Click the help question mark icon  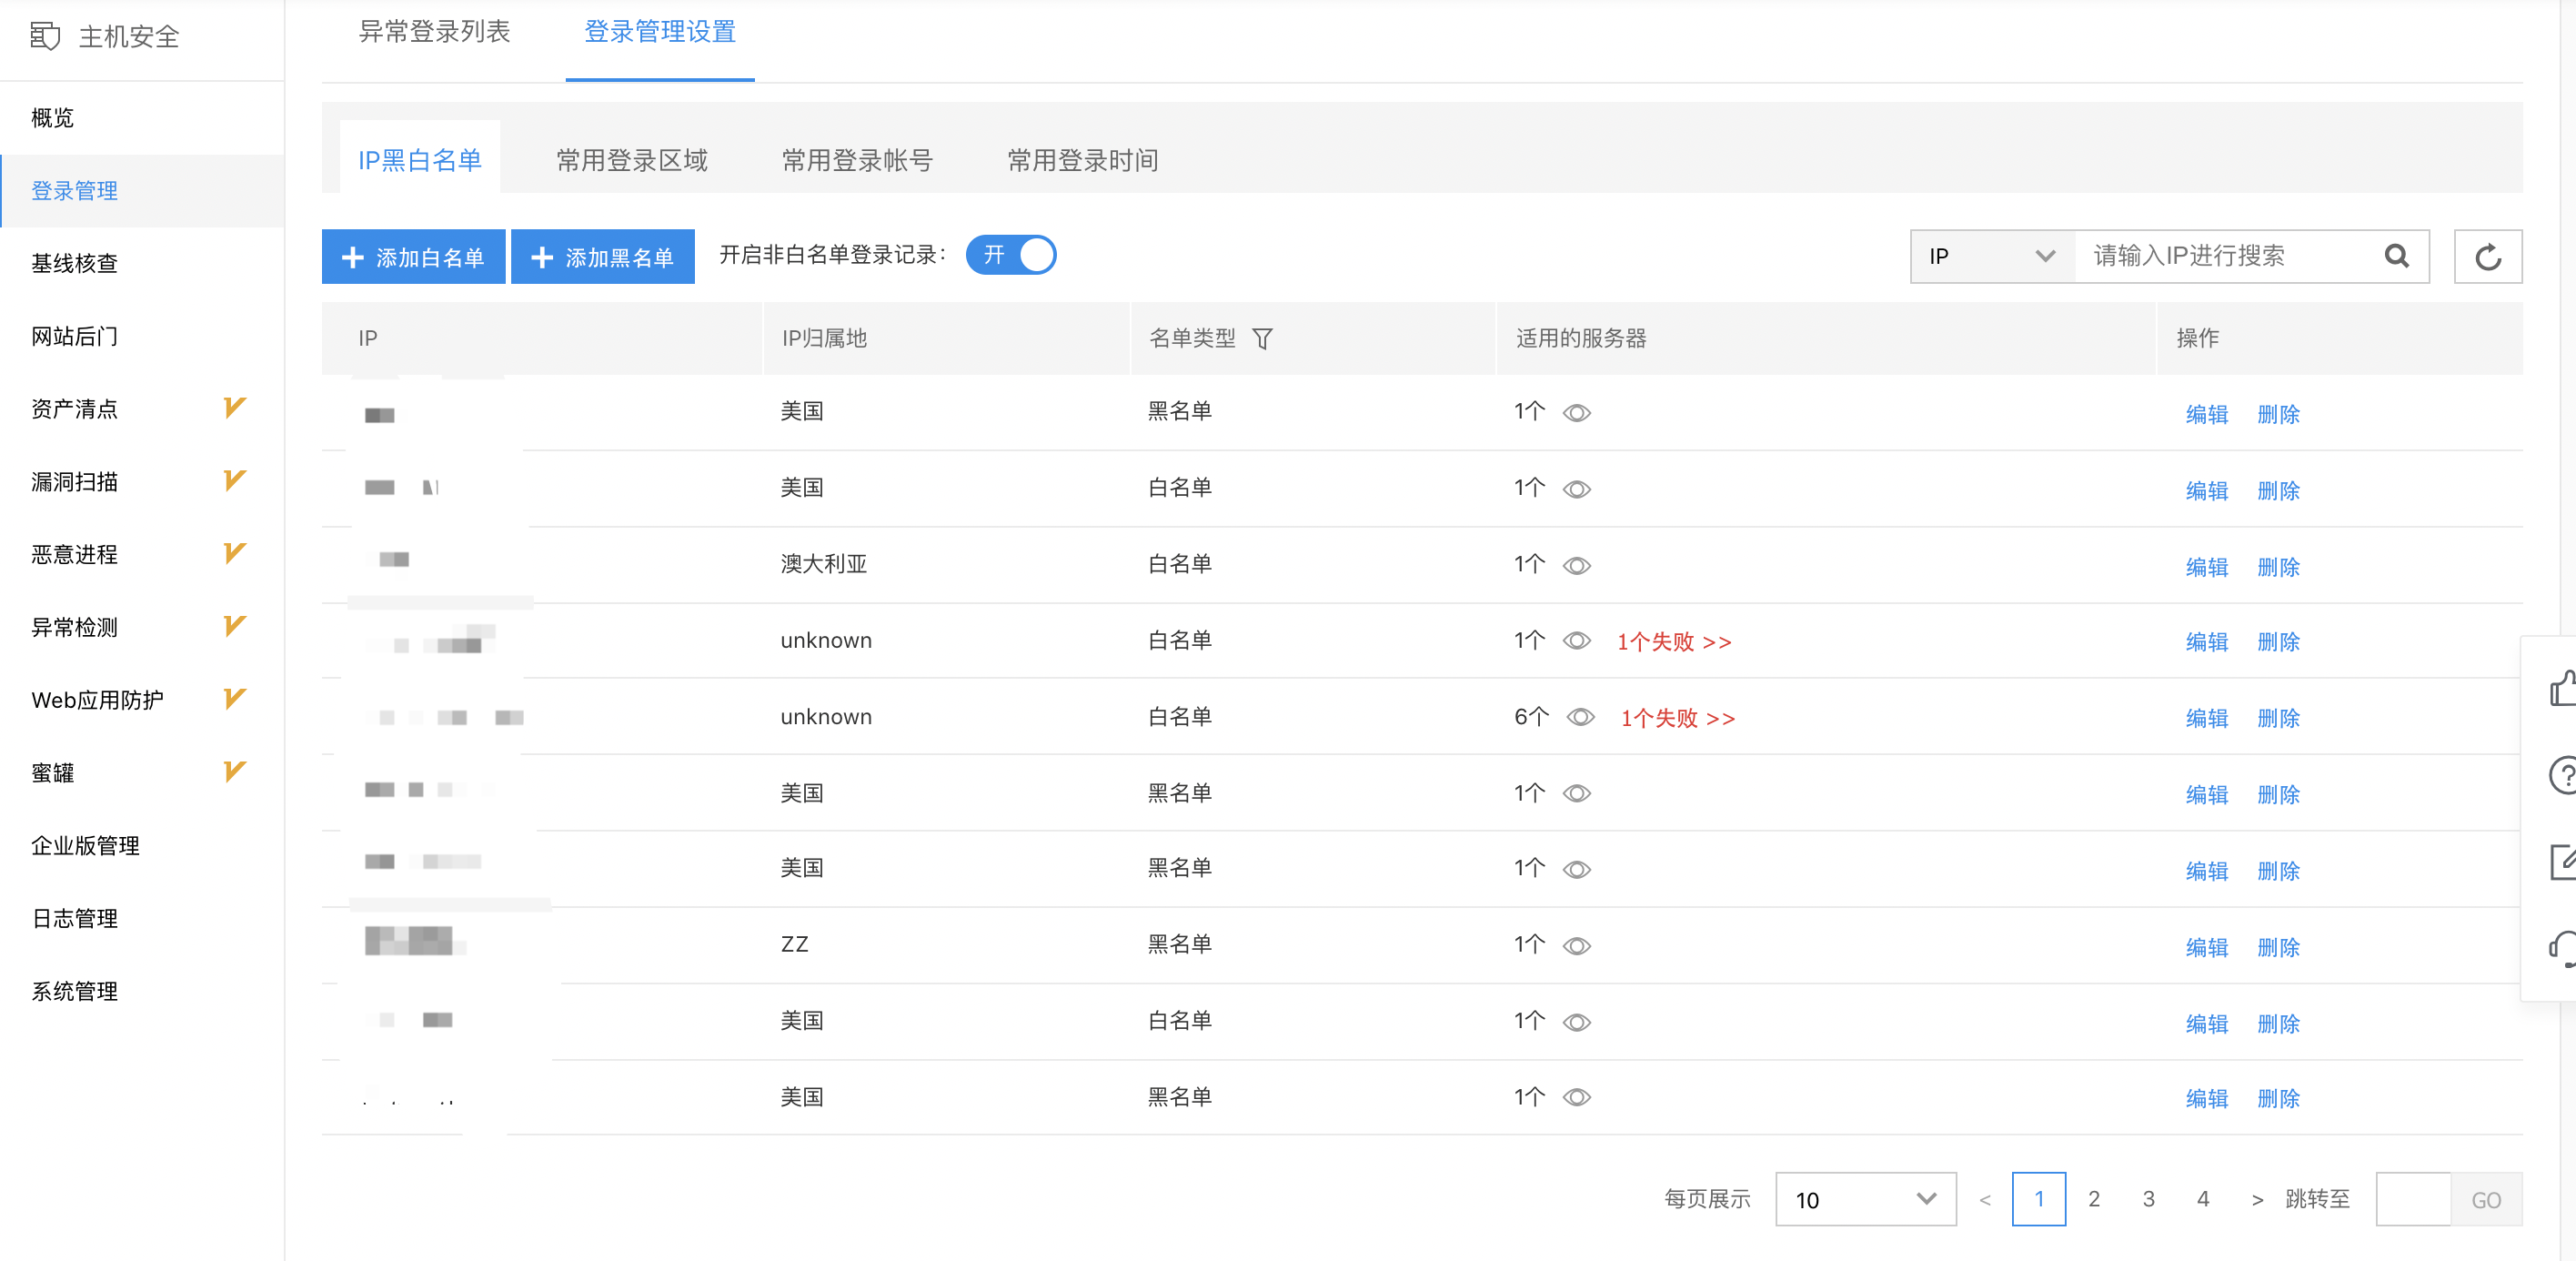(2562, 774)
